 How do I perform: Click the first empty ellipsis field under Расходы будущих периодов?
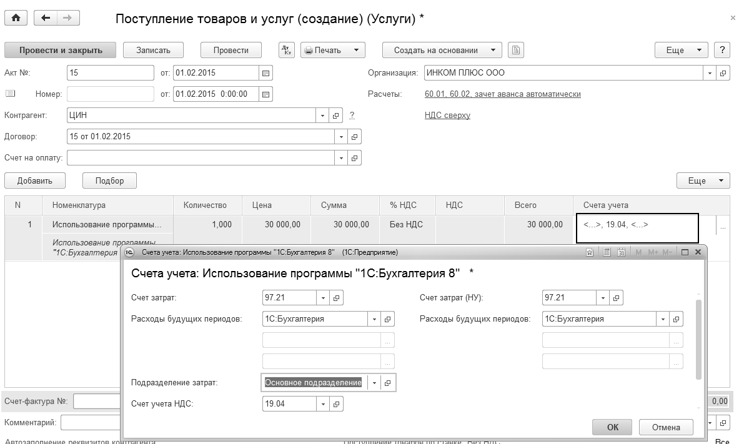pyautogui.click(x=328, y=340)
